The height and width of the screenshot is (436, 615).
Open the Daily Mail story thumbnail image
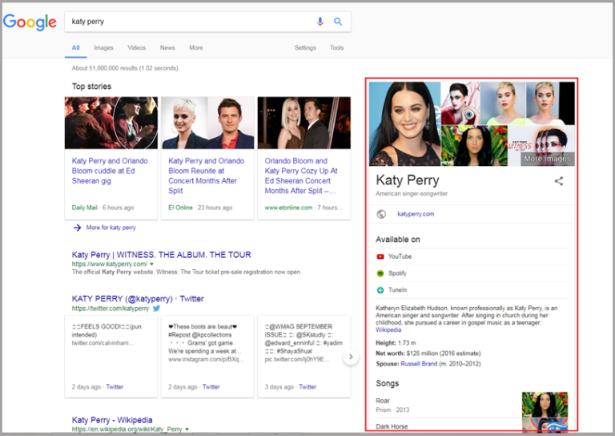(x=111, y=123)
